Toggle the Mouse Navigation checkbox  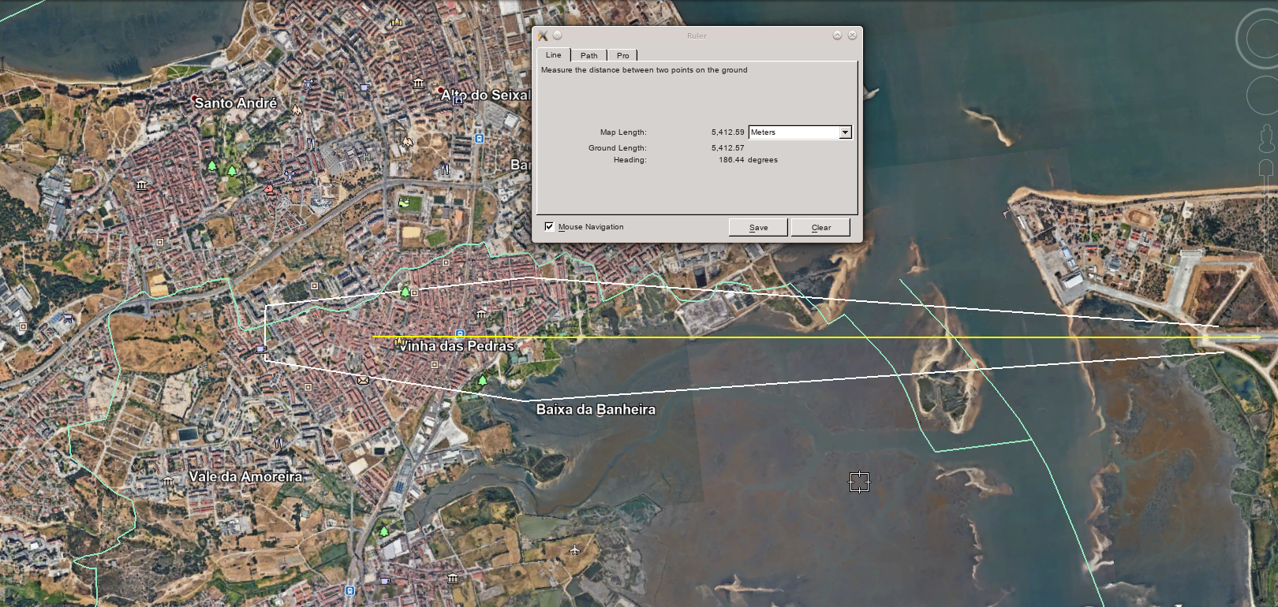click(x=549, y=226)
